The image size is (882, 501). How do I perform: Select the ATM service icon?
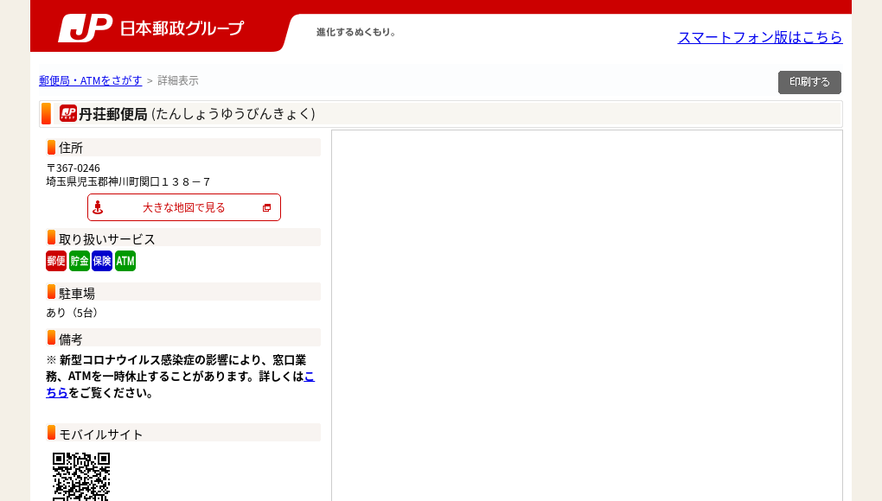coord(125,260)
